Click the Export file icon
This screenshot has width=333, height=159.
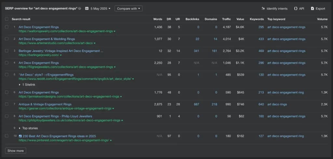(x=312, y=8)
